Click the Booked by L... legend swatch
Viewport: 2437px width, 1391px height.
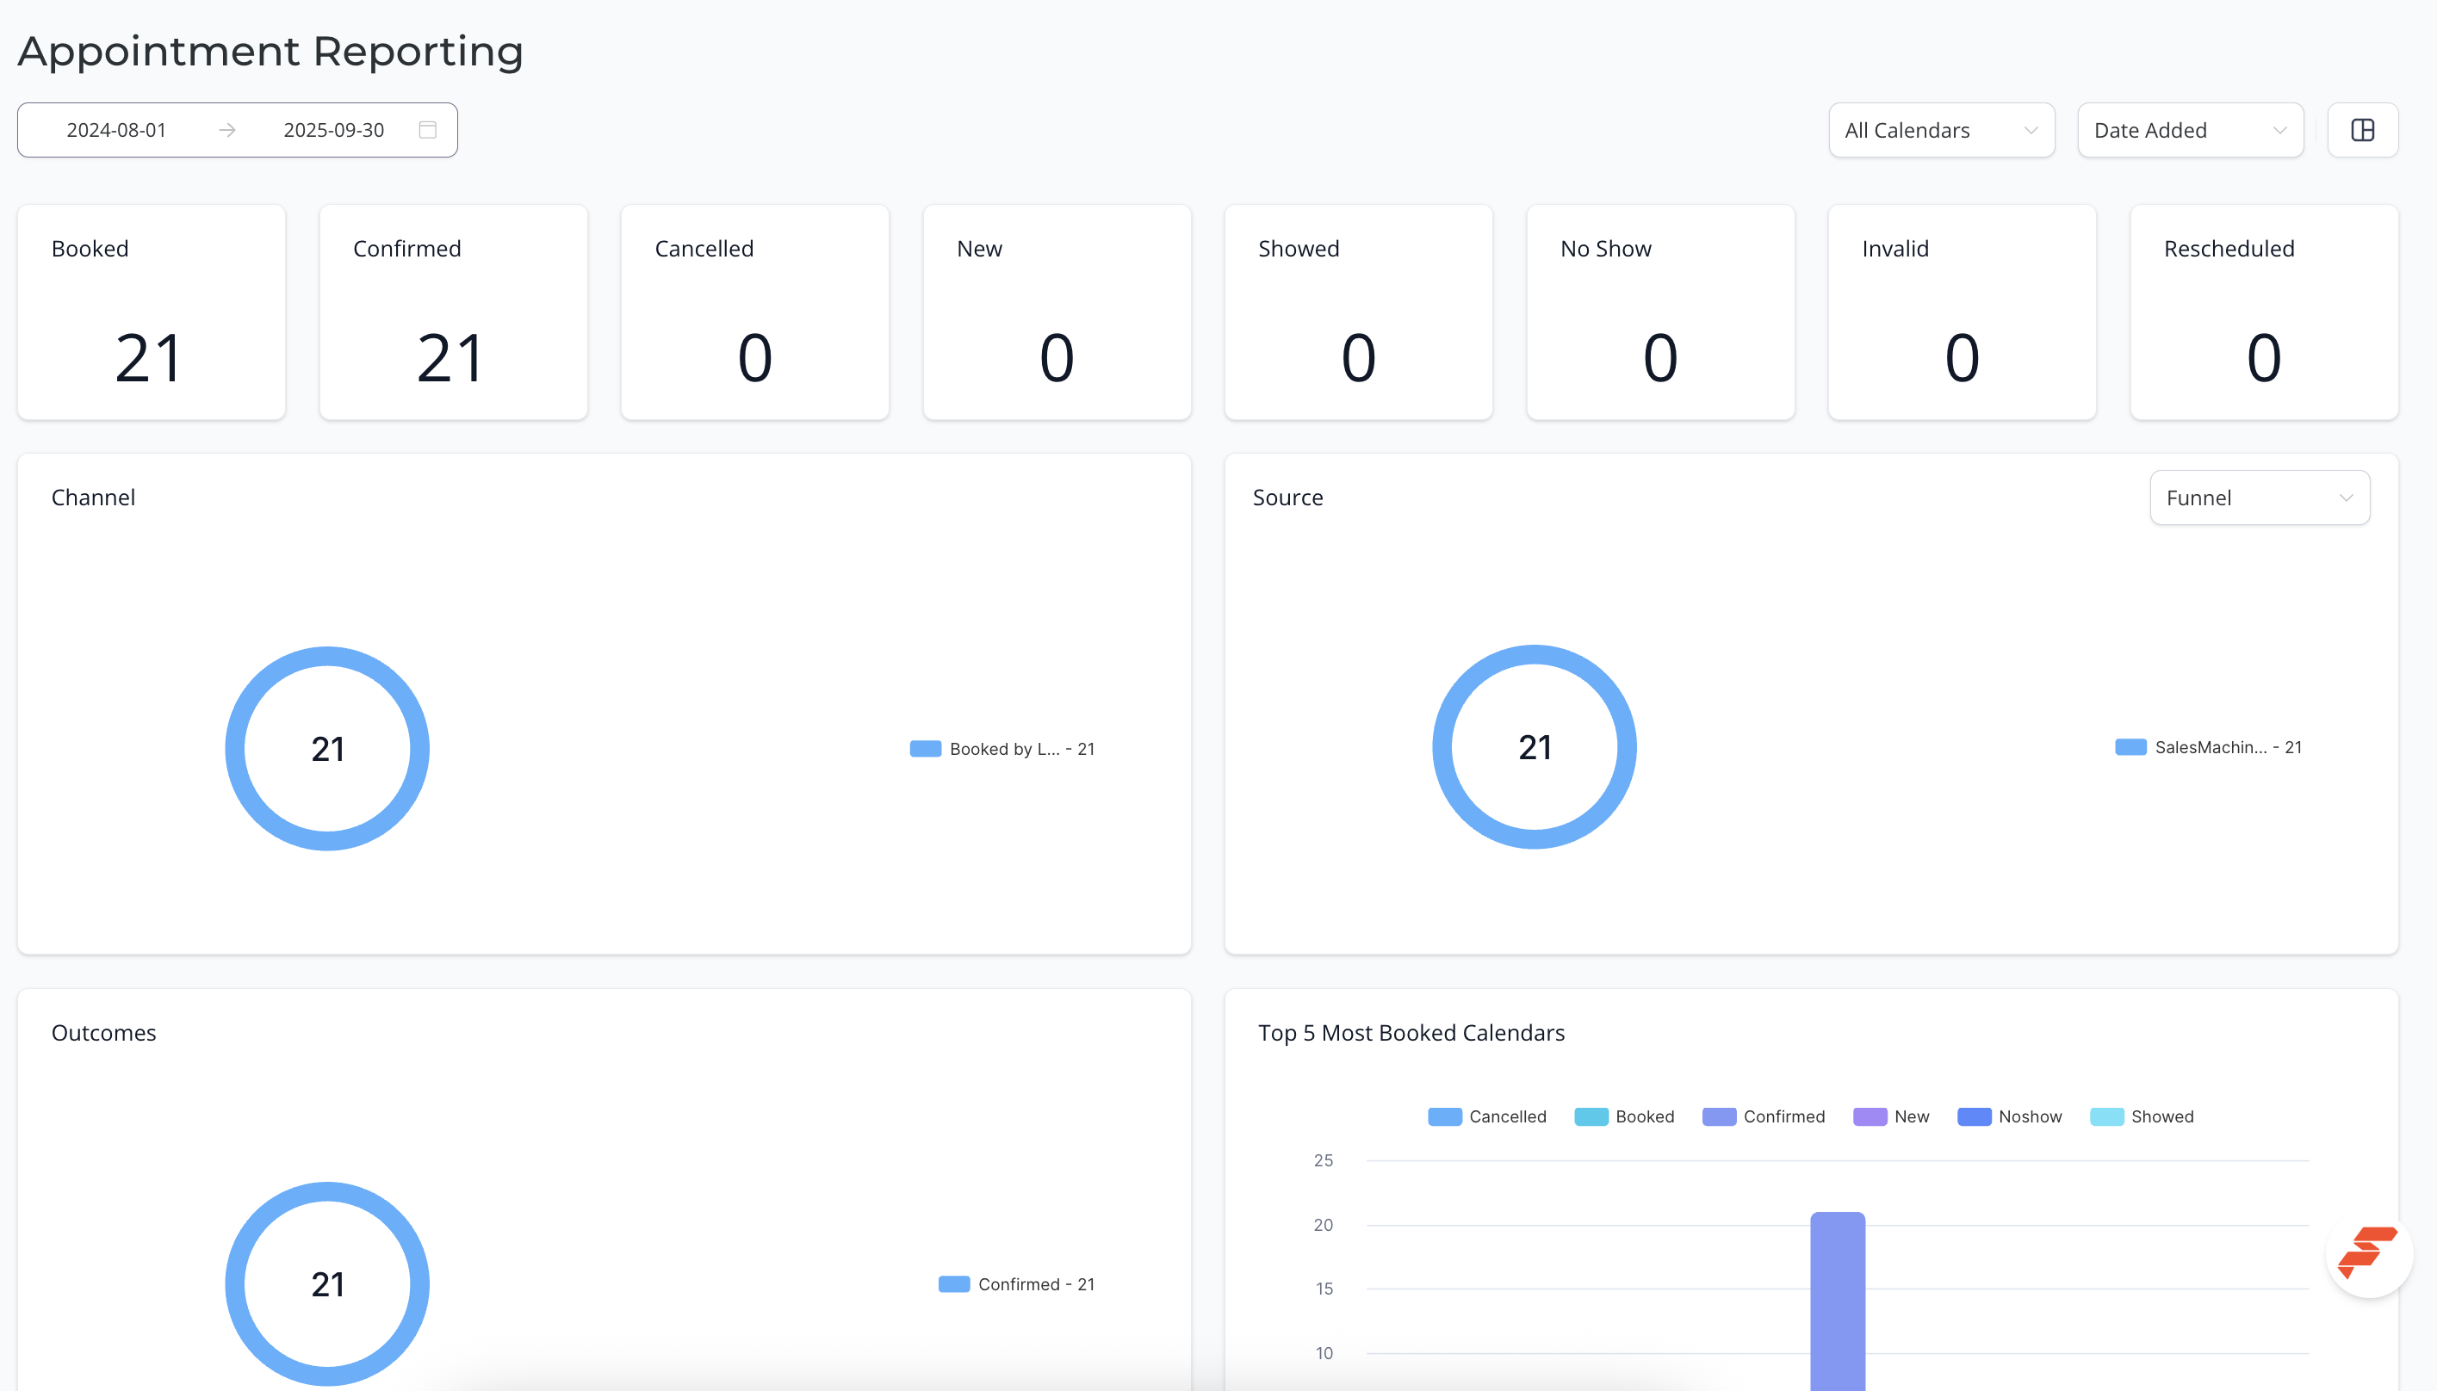coord(925,749)
